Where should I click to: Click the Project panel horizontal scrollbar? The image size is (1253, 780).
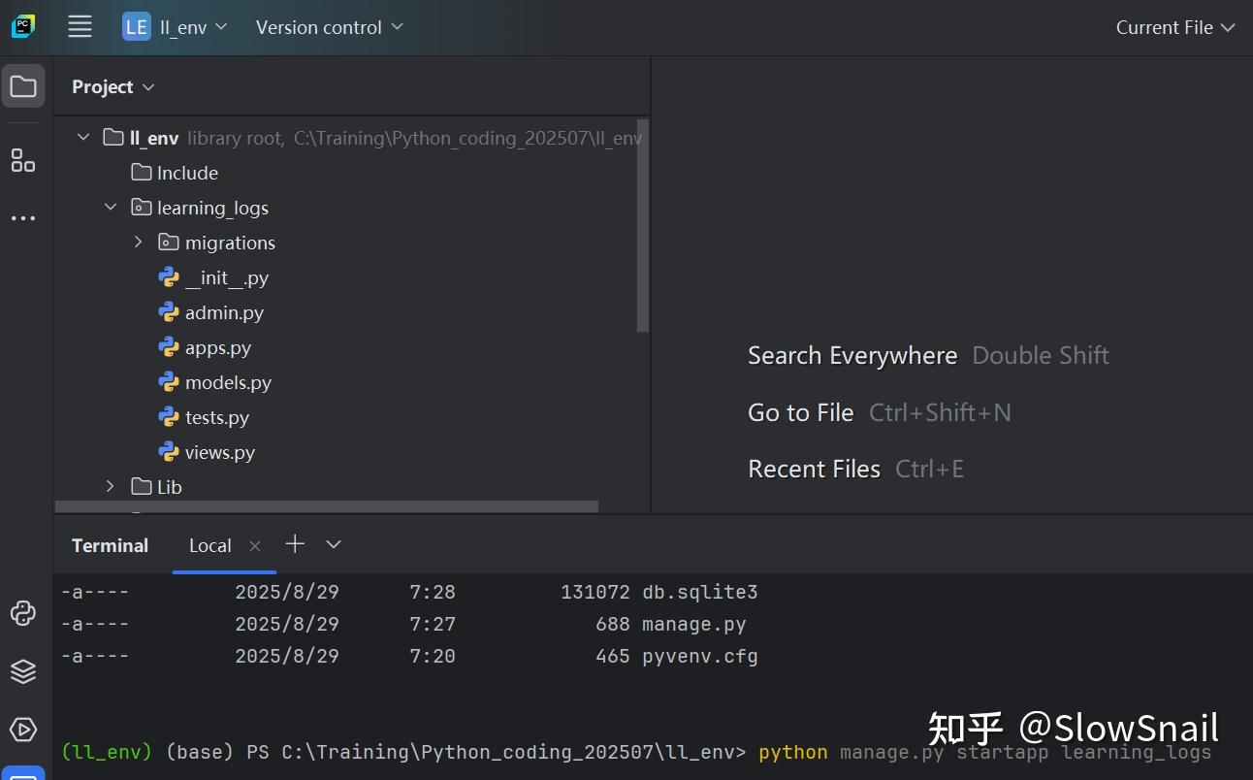pos(326,505)
